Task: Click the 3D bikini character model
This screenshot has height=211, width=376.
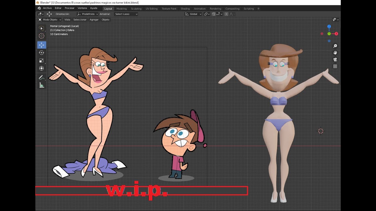Action: [278, 123]
